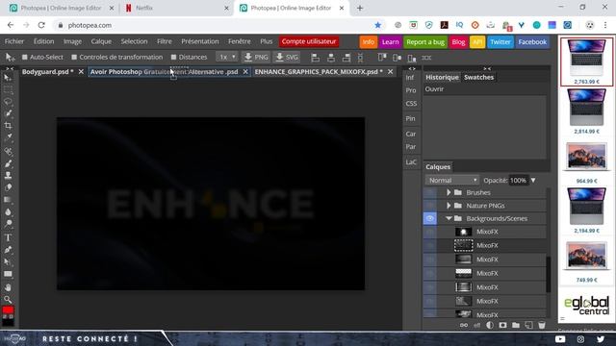This screenshot has width=616, height=346.
Task: Toggle visibility of Backgrounds/Scenes folder
Action: [x=430, y=218]
